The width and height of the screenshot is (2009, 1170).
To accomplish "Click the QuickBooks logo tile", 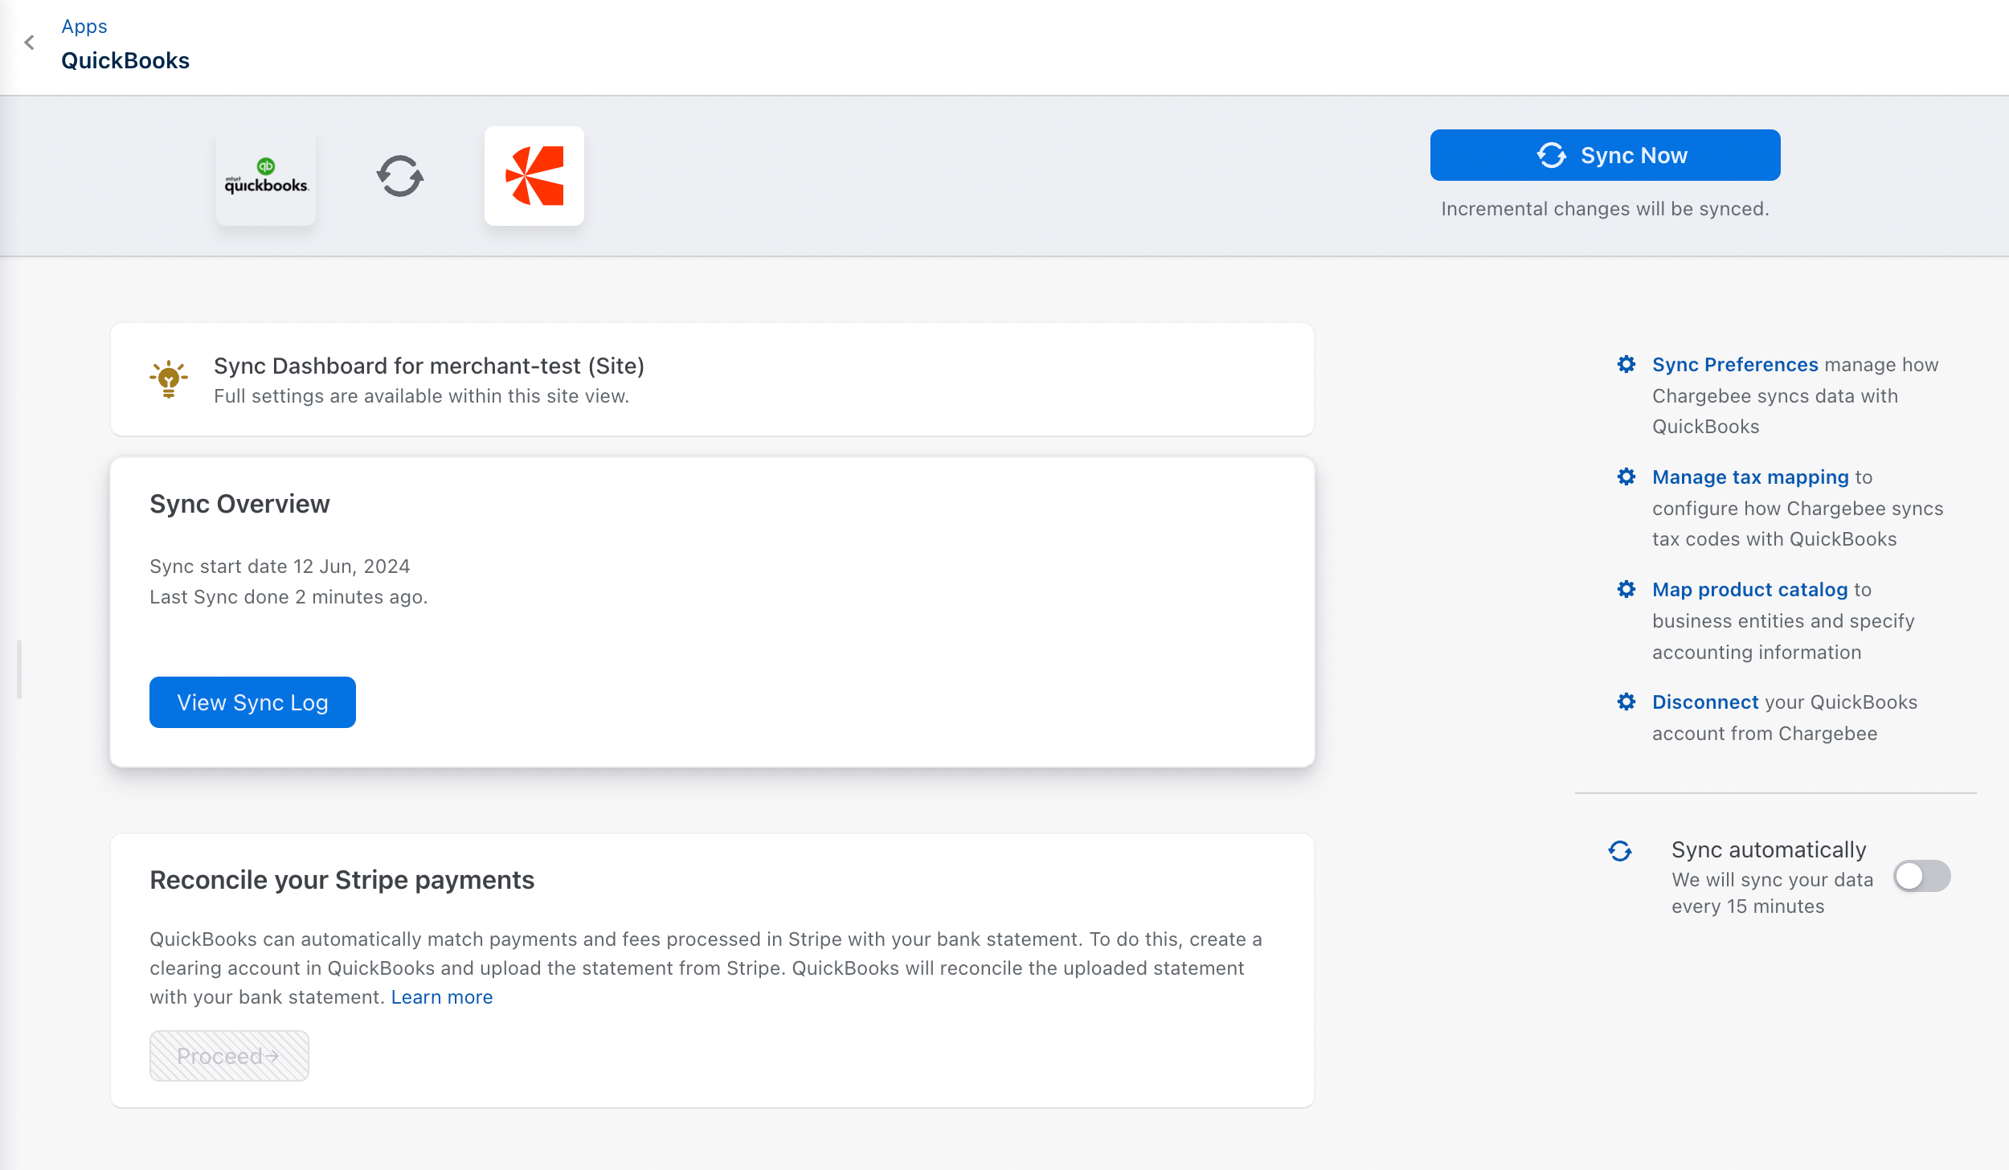I will click(x=266, y=177).
